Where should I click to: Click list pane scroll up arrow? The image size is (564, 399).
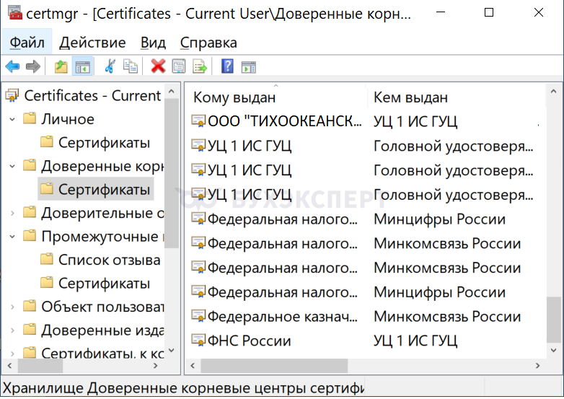554,92
